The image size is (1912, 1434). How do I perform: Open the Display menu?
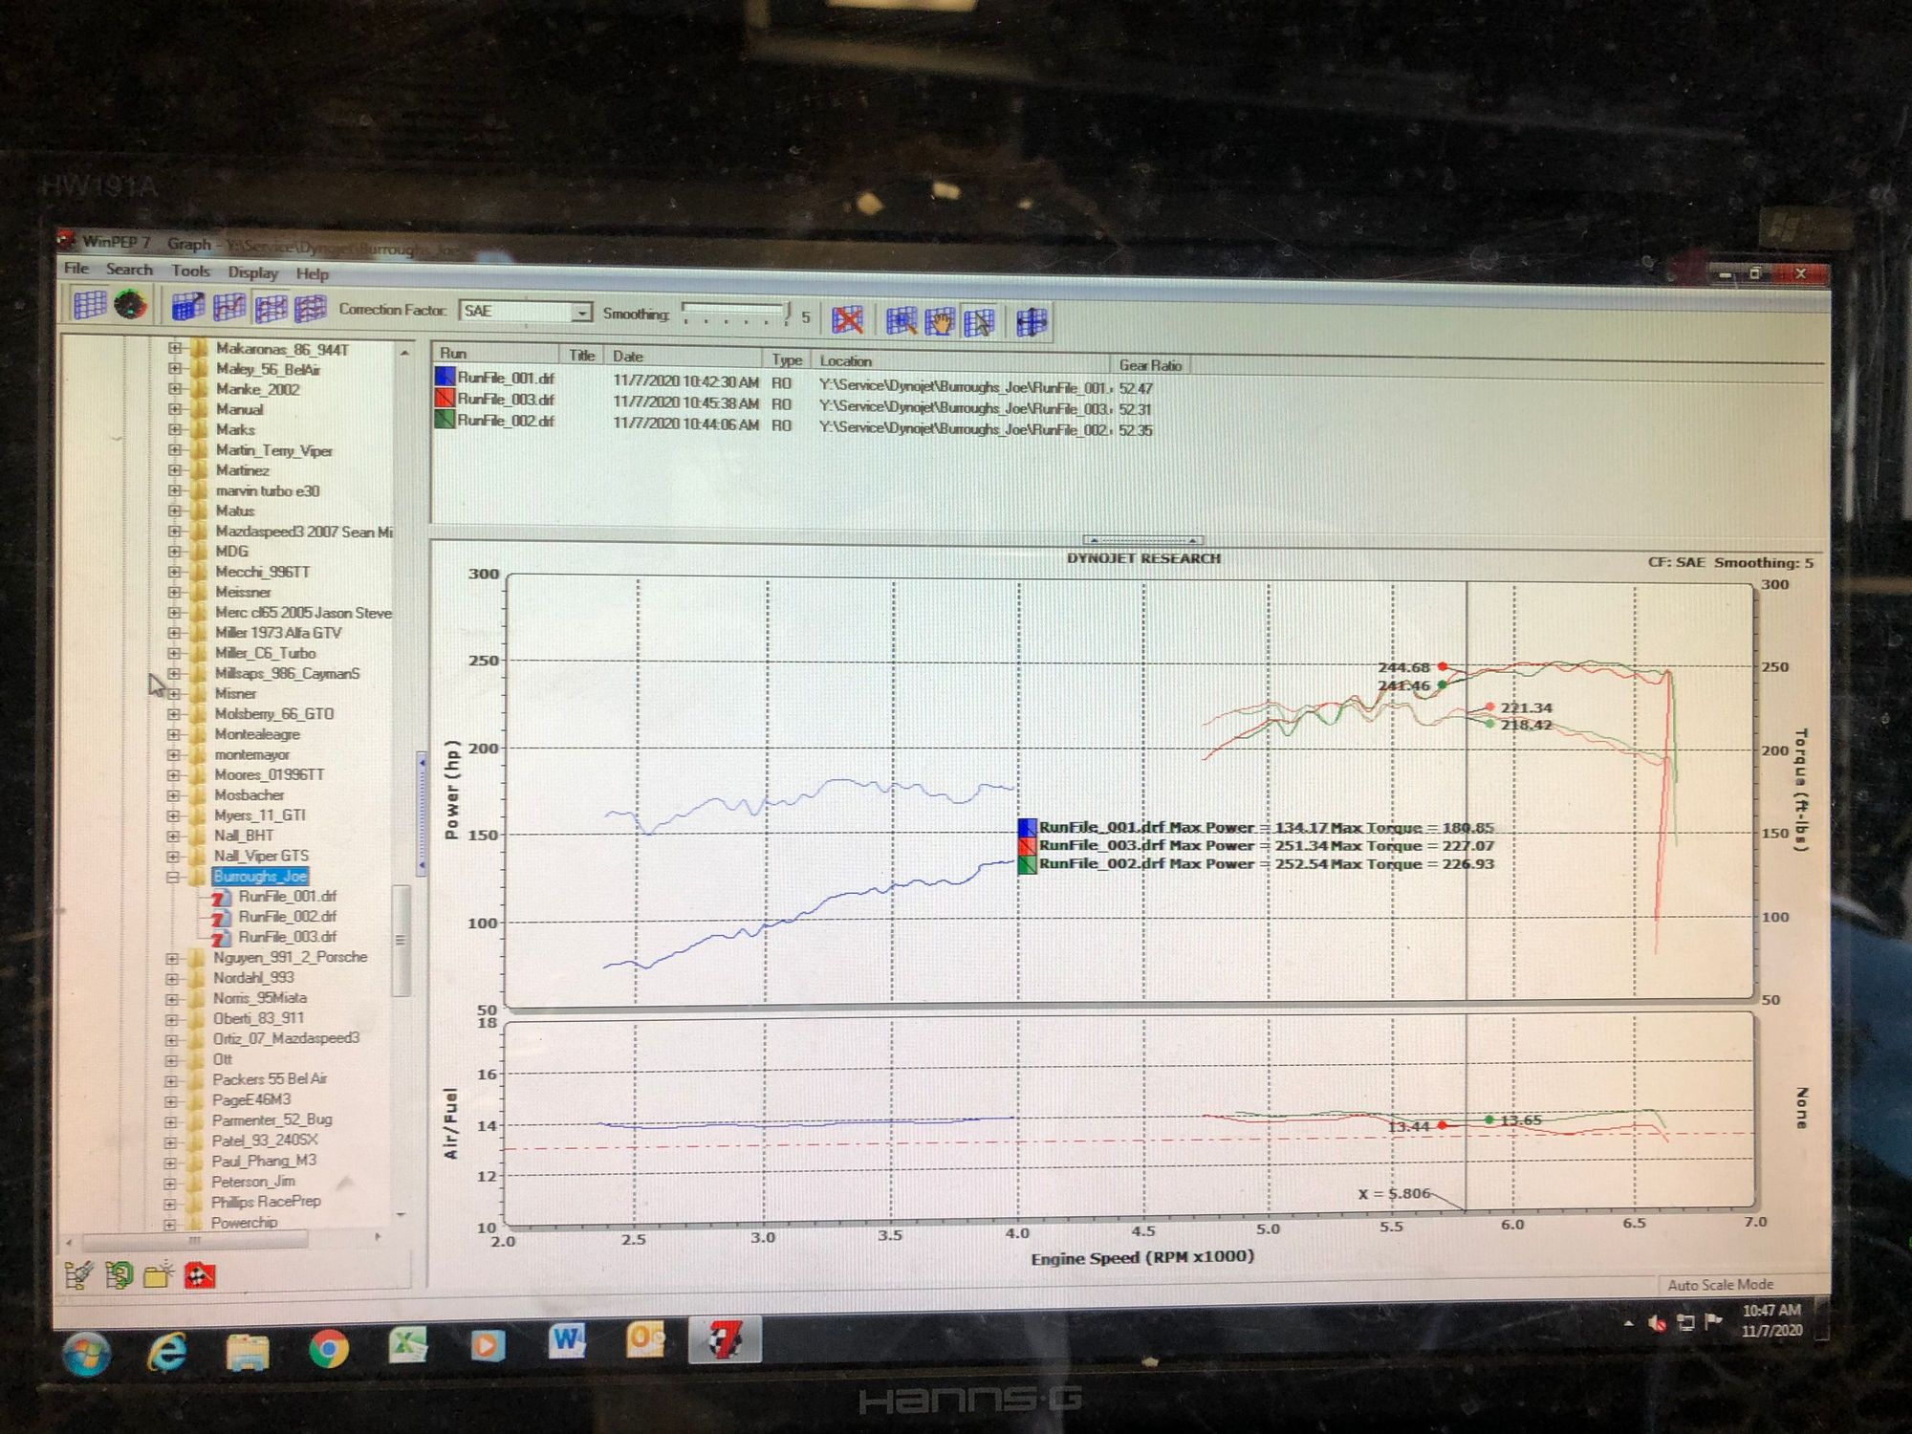[x=252, y=272]
